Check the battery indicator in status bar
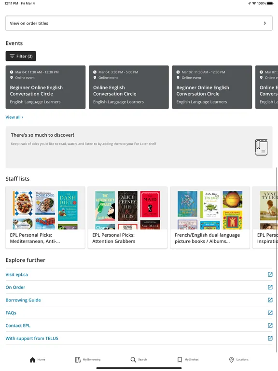 (270, 3)
